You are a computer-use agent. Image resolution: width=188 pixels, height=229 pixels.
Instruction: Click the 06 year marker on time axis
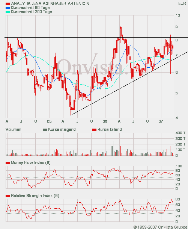click(105, 121)
